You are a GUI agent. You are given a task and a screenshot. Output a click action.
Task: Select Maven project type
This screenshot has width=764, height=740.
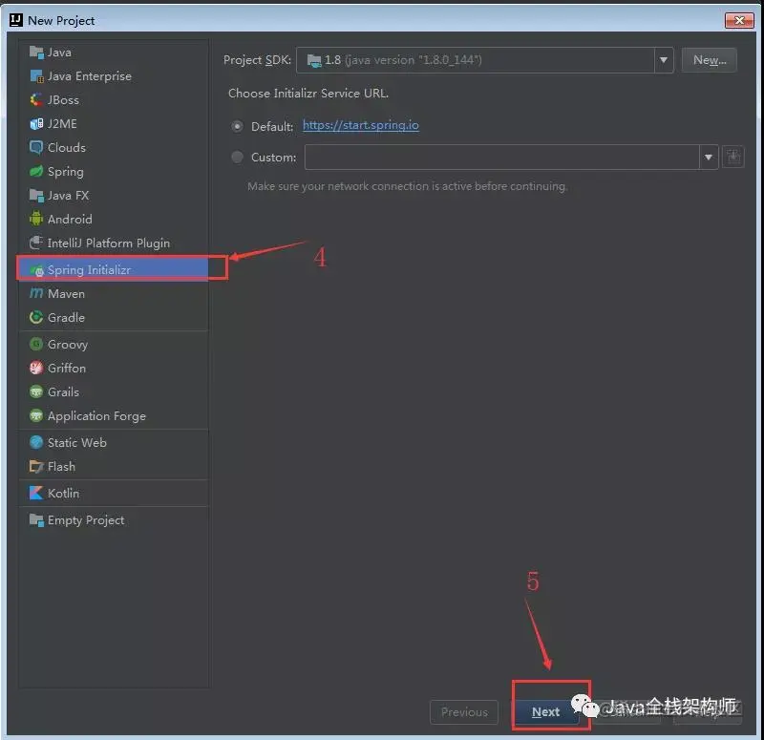pyautogui.click(x=113, y=293)
